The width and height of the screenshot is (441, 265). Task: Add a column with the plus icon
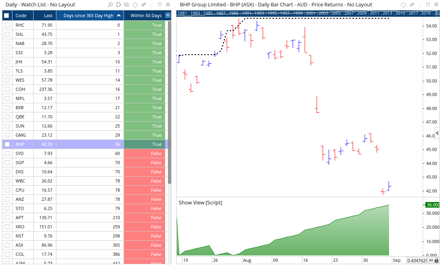click(x=168, y=16)
